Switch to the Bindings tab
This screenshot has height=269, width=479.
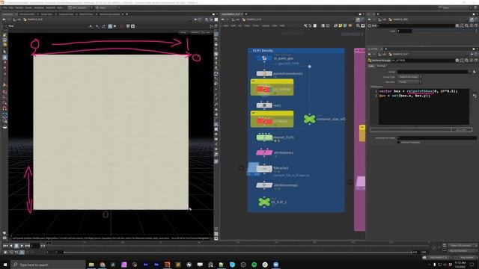click(381, 66)
